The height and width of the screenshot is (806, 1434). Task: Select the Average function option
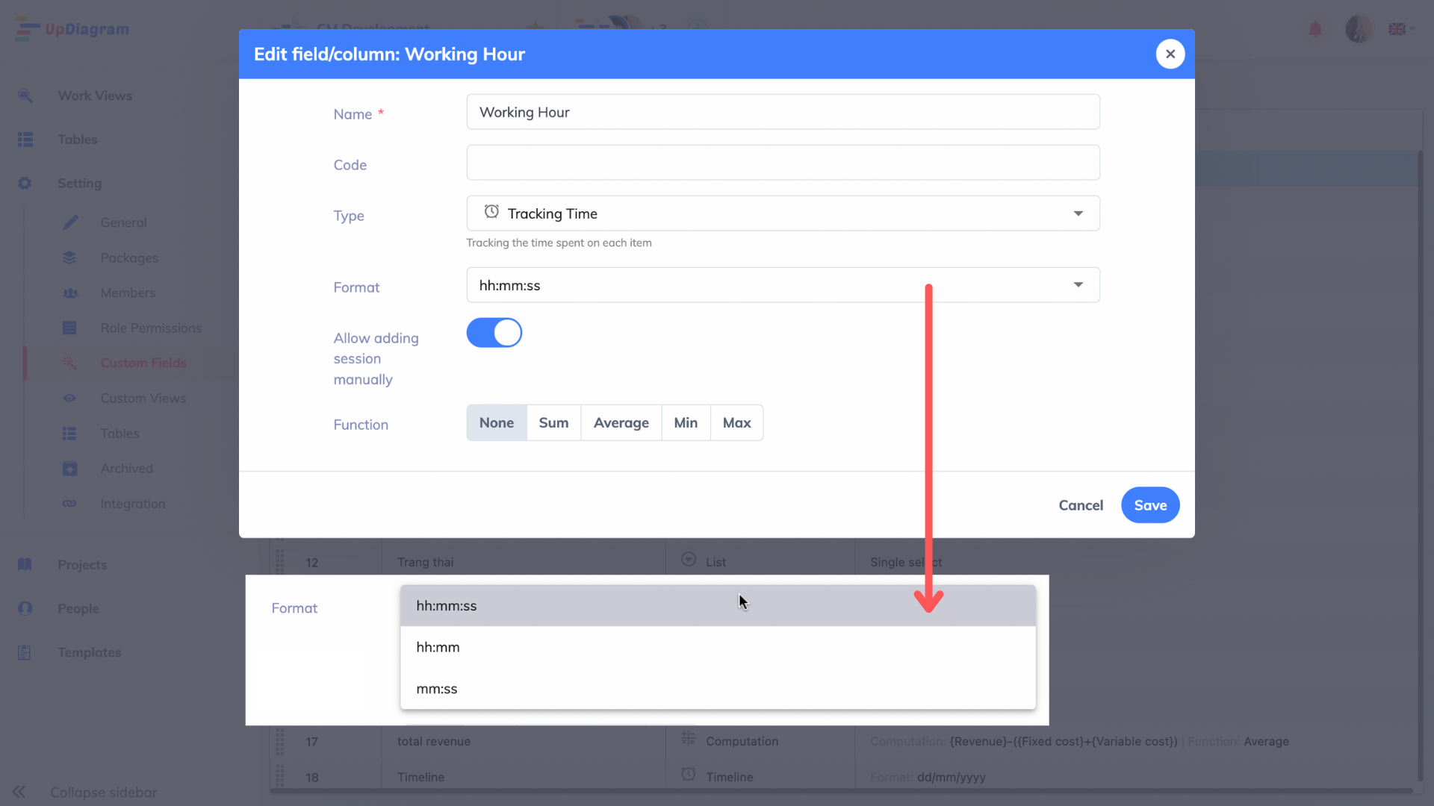click(x=621, y=423)
